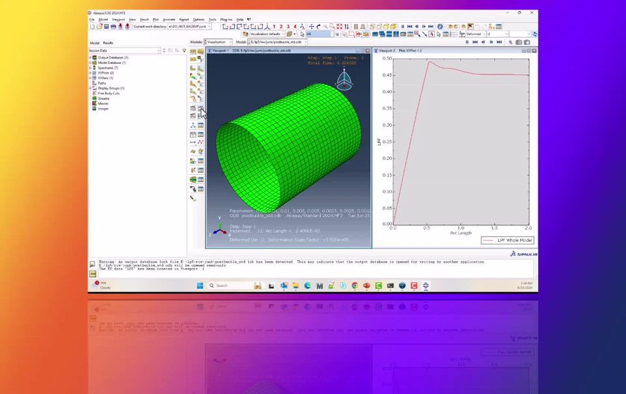Screen dimensions: 626x394
Task: Select the Movies tree item
Action: (103, 103)
